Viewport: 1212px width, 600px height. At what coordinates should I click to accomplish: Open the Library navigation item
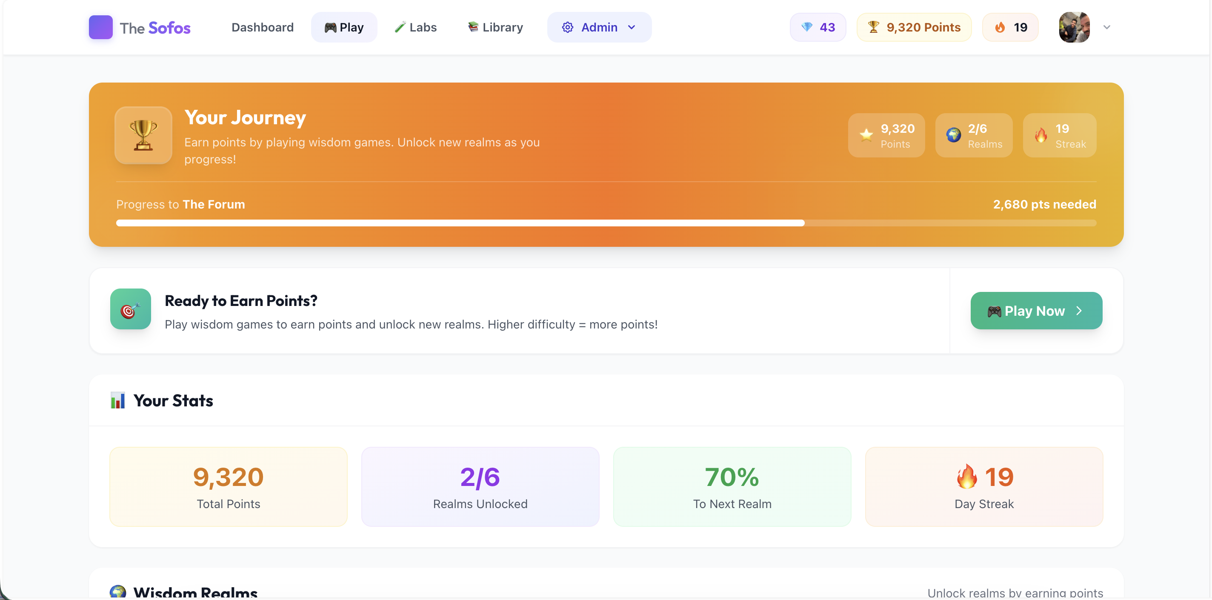[495, 27]
